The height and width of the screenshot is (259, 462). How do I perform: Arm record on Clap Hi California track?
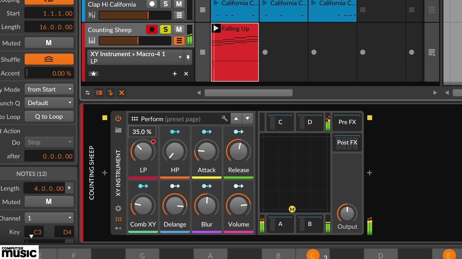click(152, 4)
